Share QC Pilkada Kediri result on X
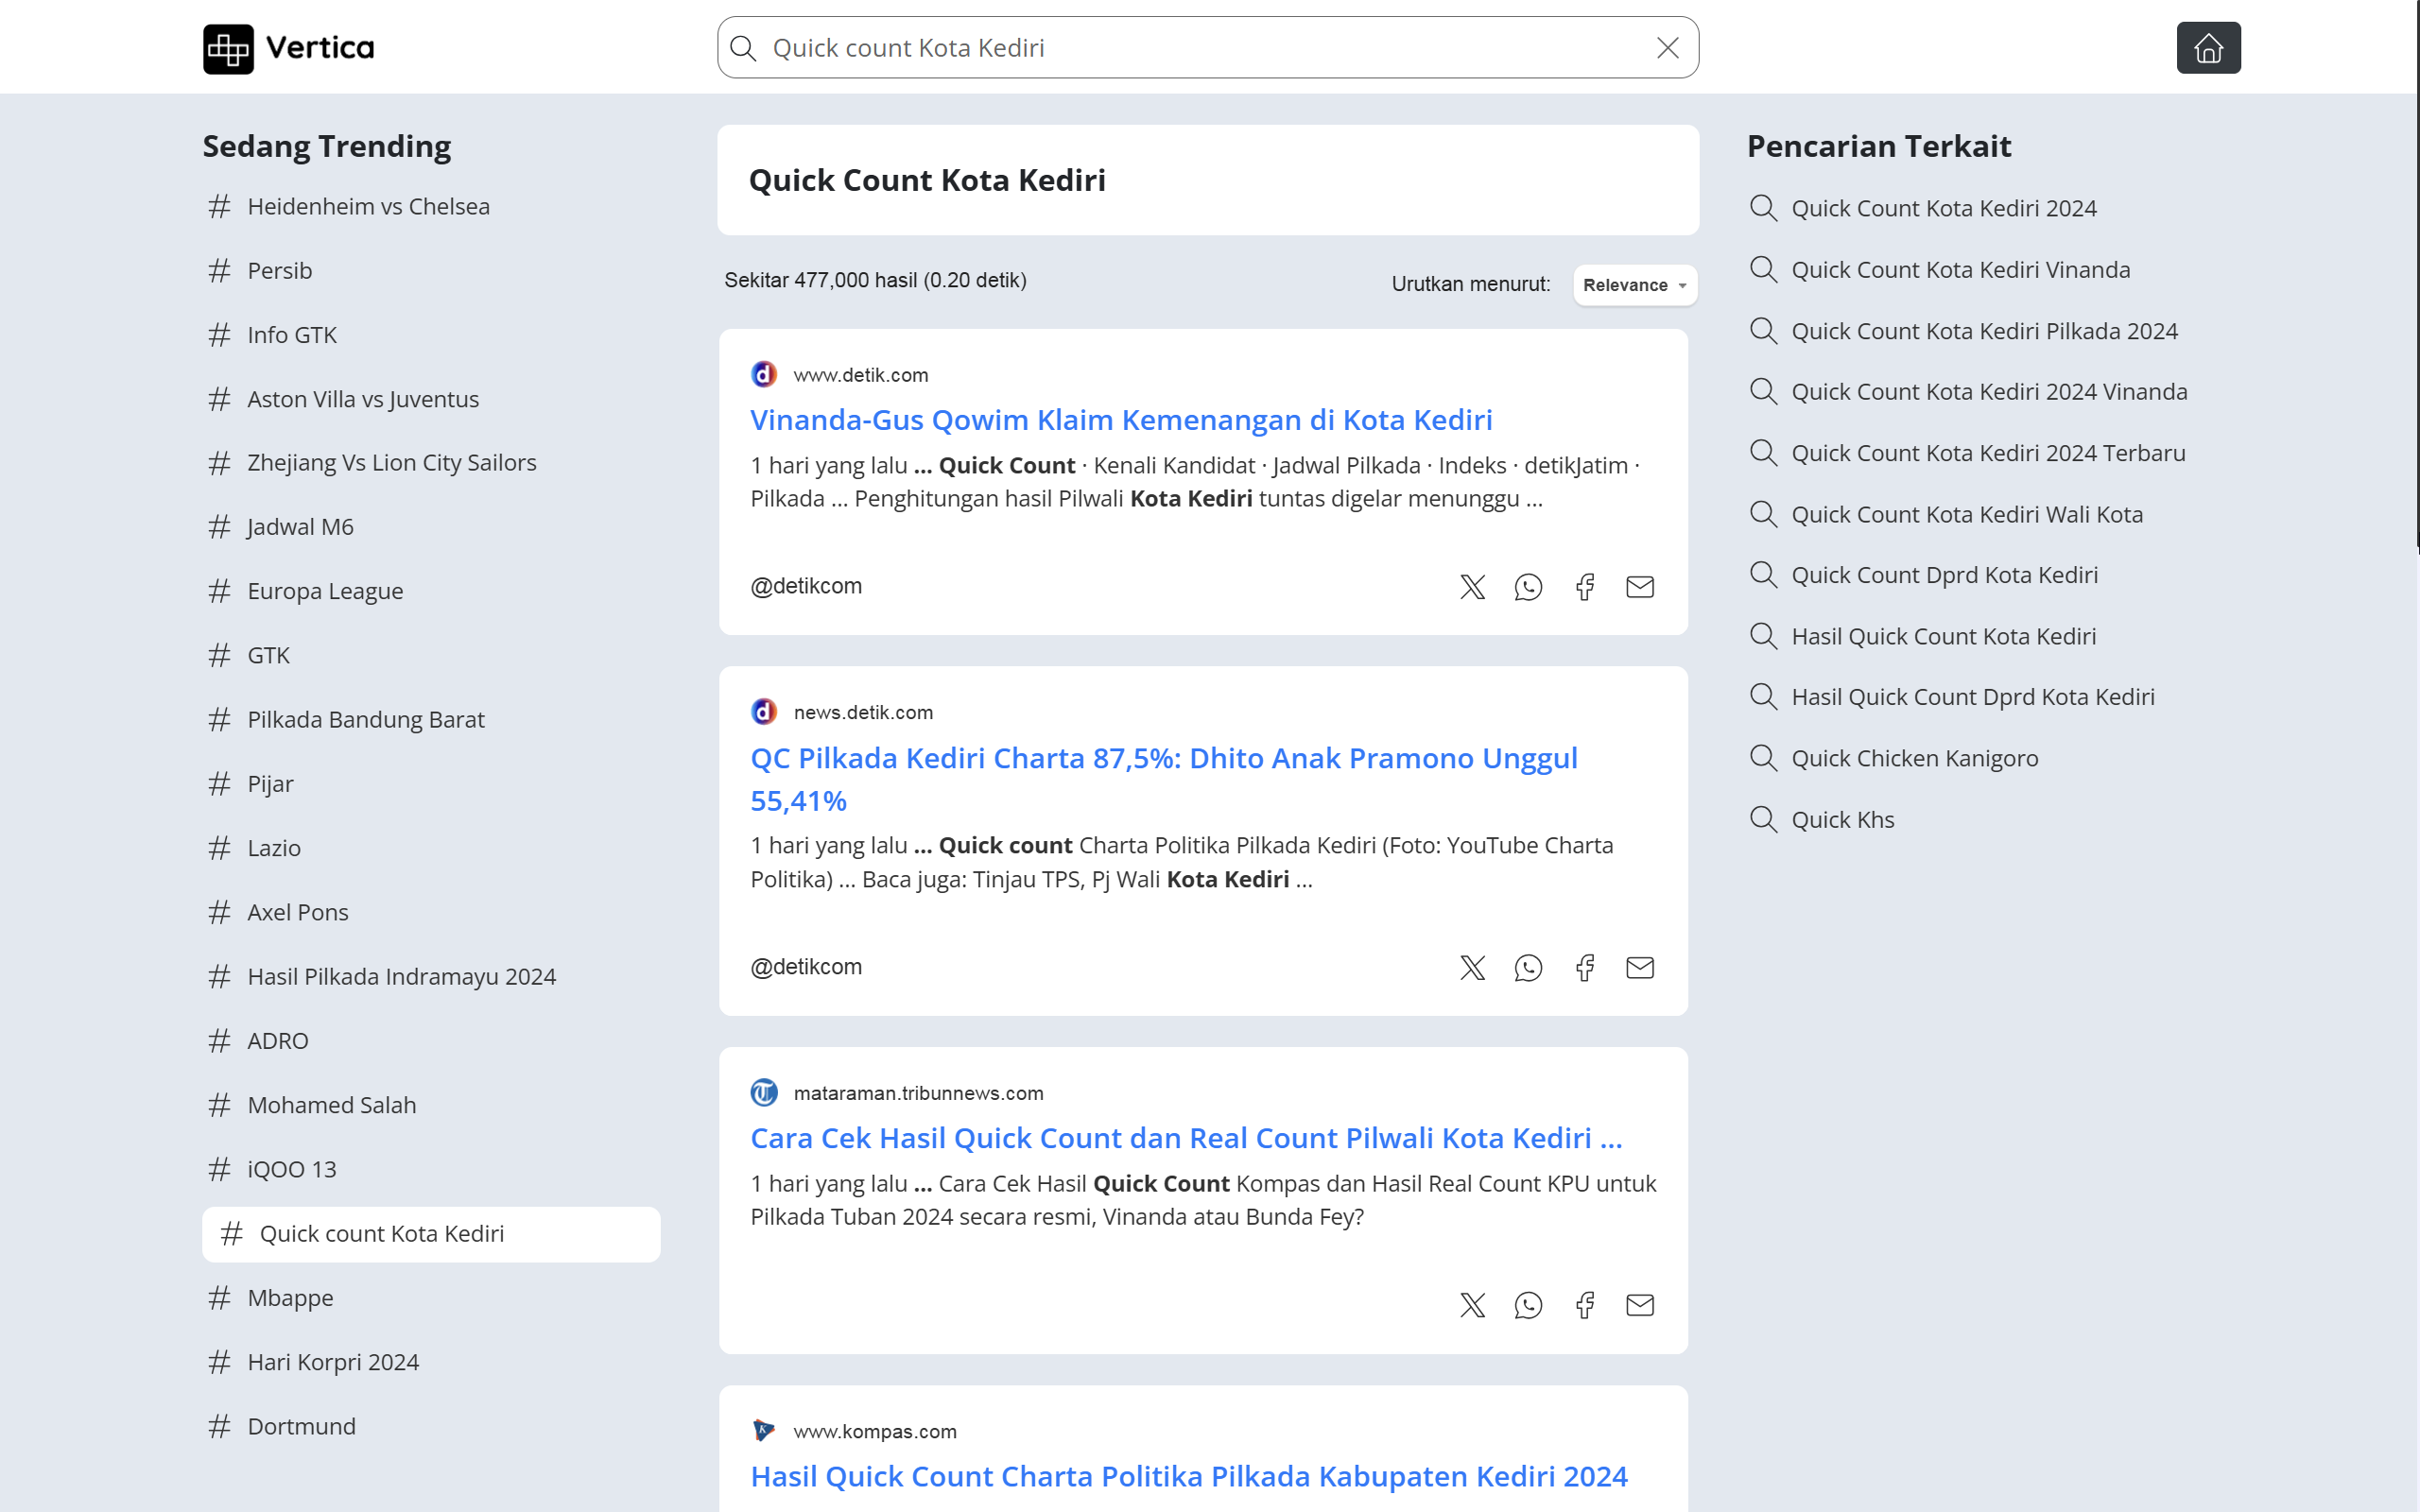This screenshot has width=2420, height=1512. (1472, 968)
